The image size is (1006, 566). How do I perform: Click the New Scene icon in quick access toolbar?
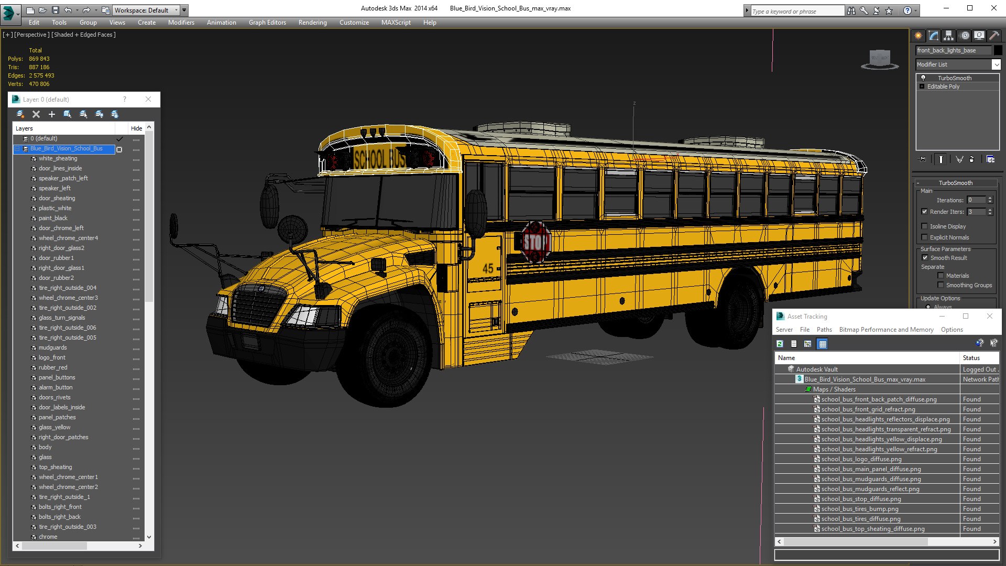click(30, 10)
